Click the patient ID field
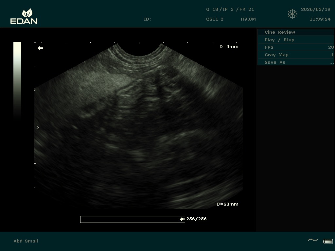Screen dimensions: 335x251 (x=148, y=19)
